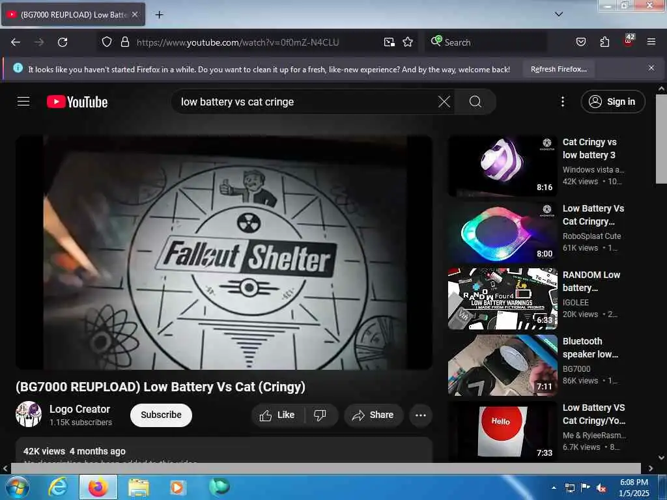The height and width of the screenshot is (500, 667).
Task: Open Cat Cringy vs low battery 3 title
Action: pos(589,148)
